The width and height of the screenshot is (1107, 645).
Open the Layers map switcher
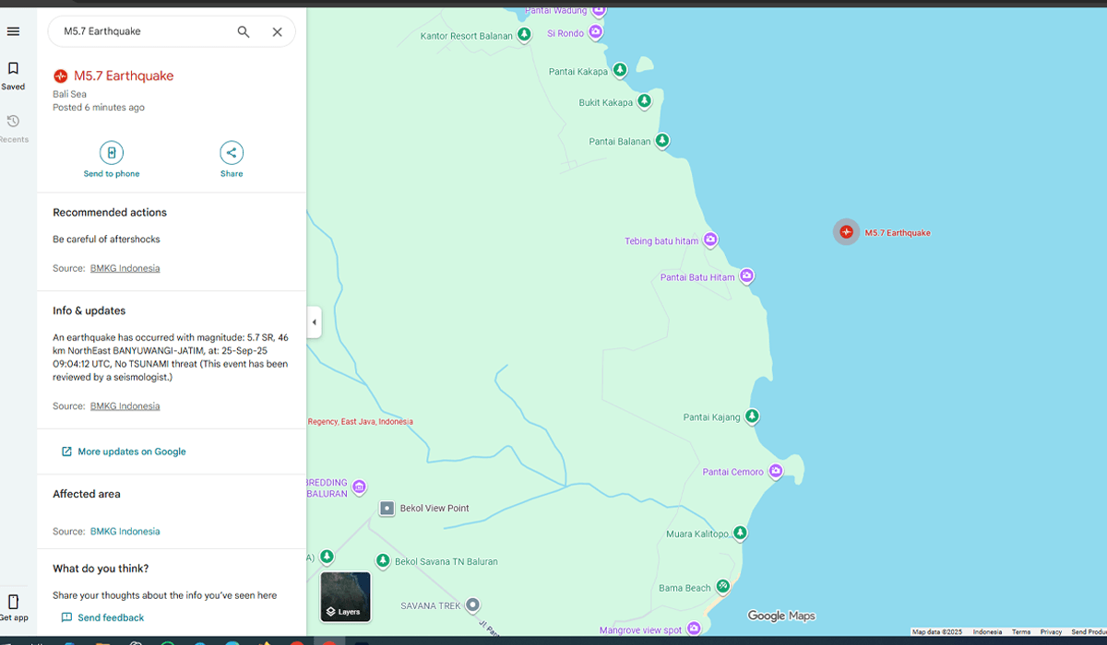click(345, 597)
